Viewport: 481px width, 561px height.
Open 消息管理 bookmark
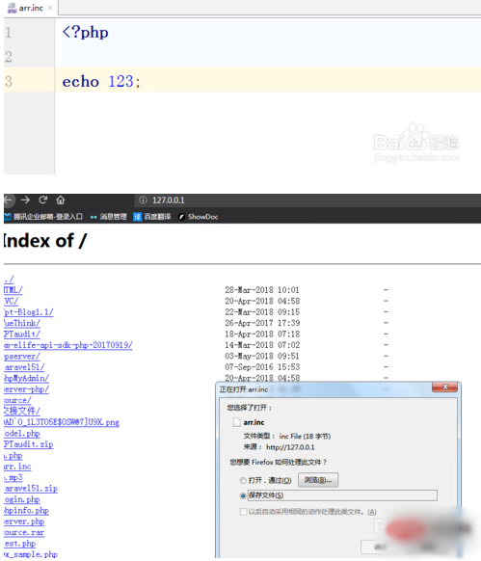click(108, 217)
